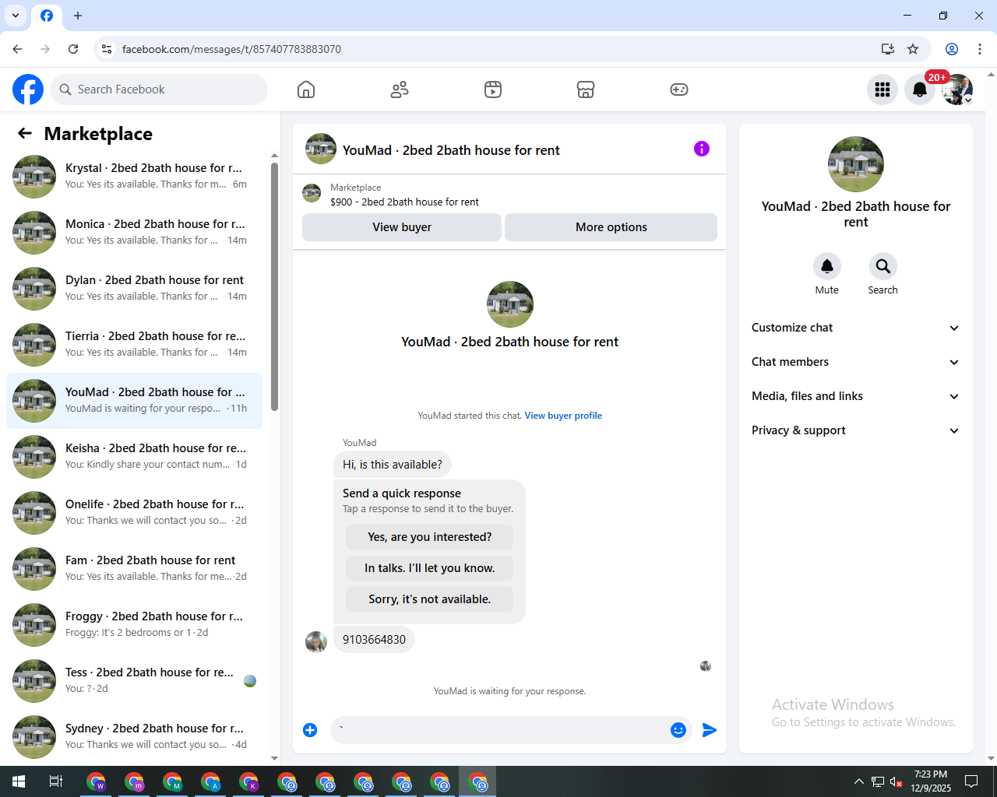Send quick reply 'In talks. I'll let you know.'

(430, 568)
